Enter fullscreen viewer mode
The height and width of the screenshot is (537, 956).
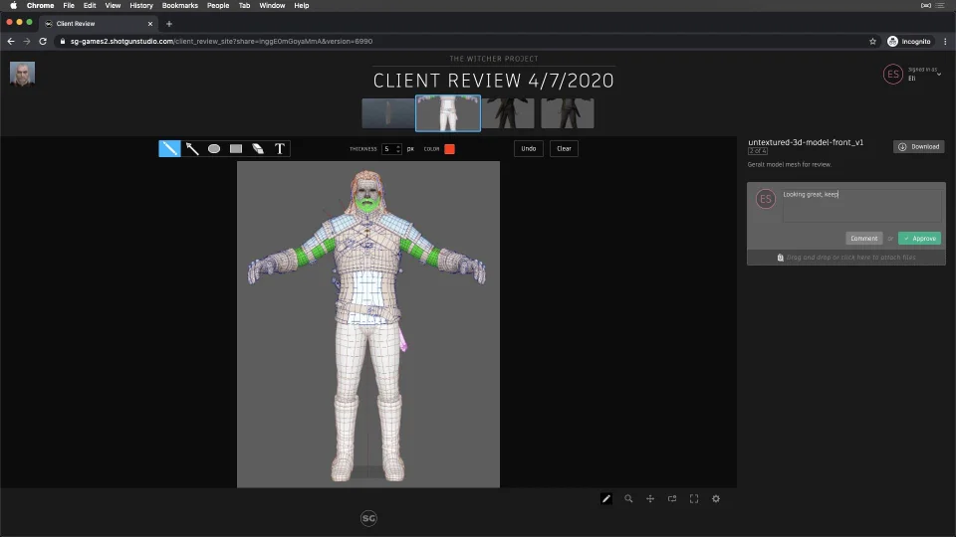(694, 498)
